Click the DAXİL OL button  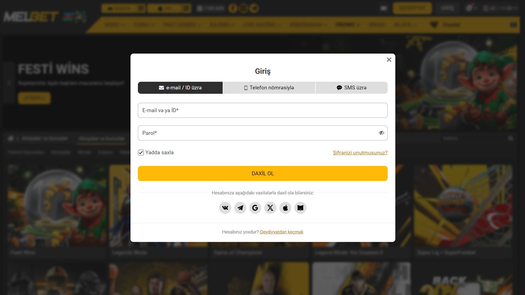point(263,173)
